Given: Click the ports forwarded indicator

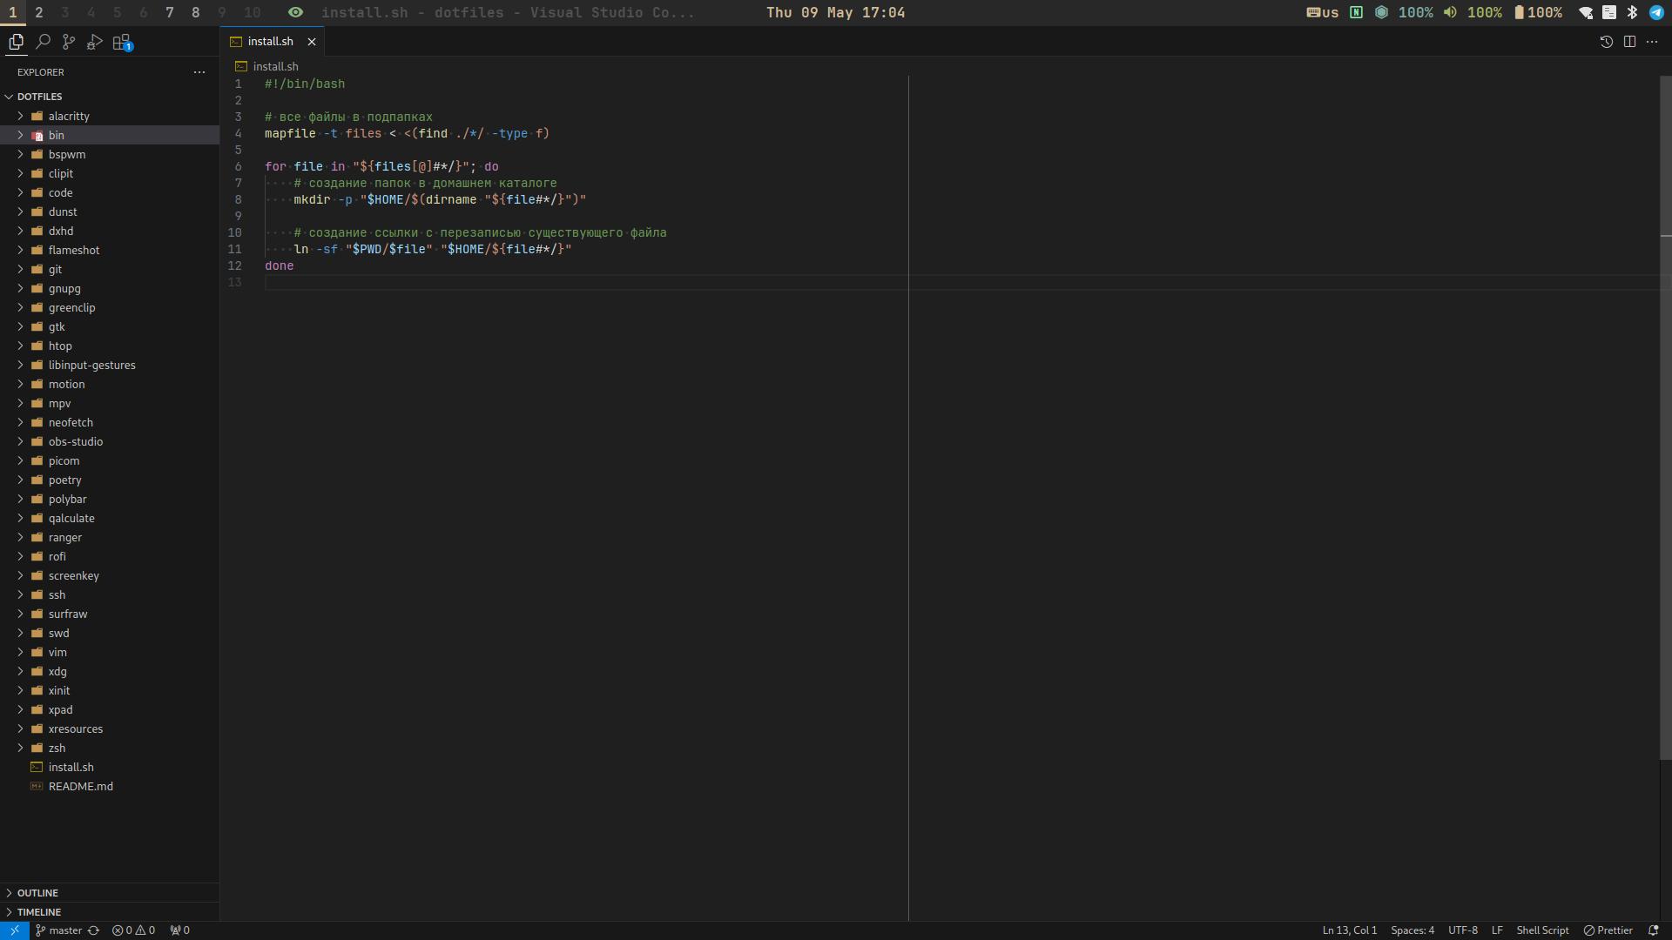Looking at the screenshot, I should point(179,930).
